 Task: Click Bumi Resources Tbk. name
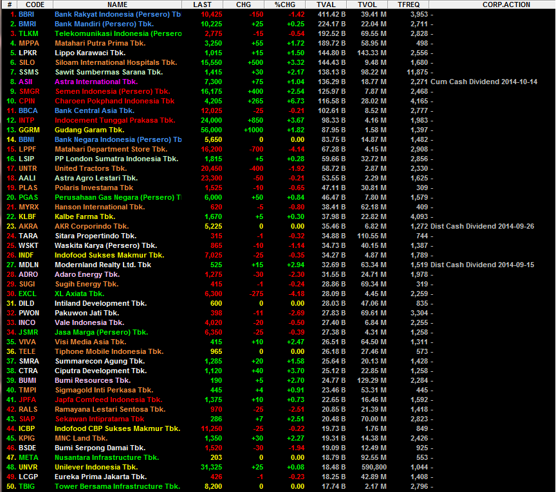pyautogui.click(x=93, y=380)
